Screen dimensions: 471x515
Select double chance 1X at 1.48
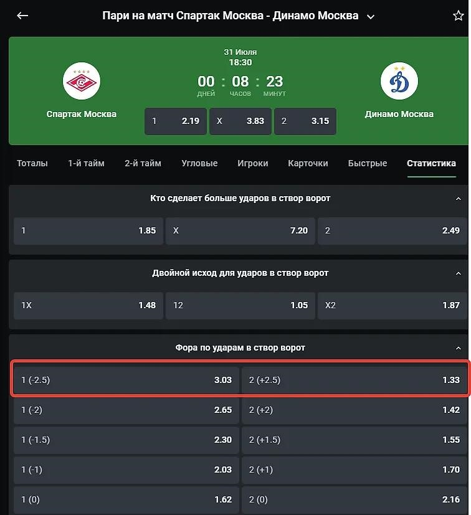(88, 306)
